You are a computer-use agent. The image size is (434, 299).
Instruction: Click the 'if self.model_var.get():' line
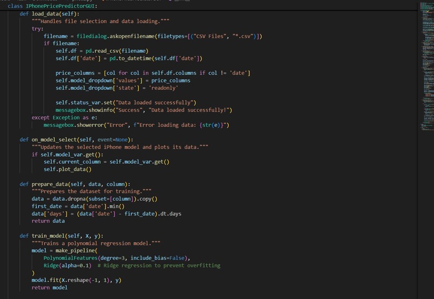(67, 155)
